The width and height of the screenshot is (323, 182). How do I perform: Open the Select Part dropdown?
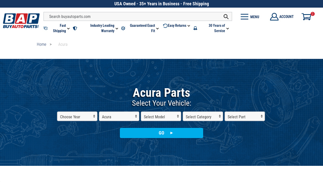coord(245,116)
